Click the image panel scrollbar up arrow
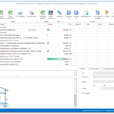The height and width of the screenshot is (114, 114). (x=75, y=79)
